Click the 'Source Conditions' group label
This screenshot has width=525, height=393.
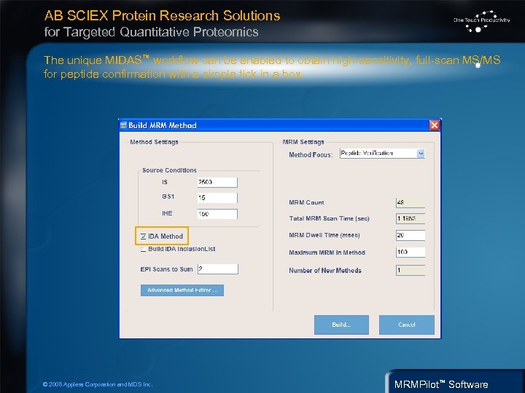click(x=169, y=170)
